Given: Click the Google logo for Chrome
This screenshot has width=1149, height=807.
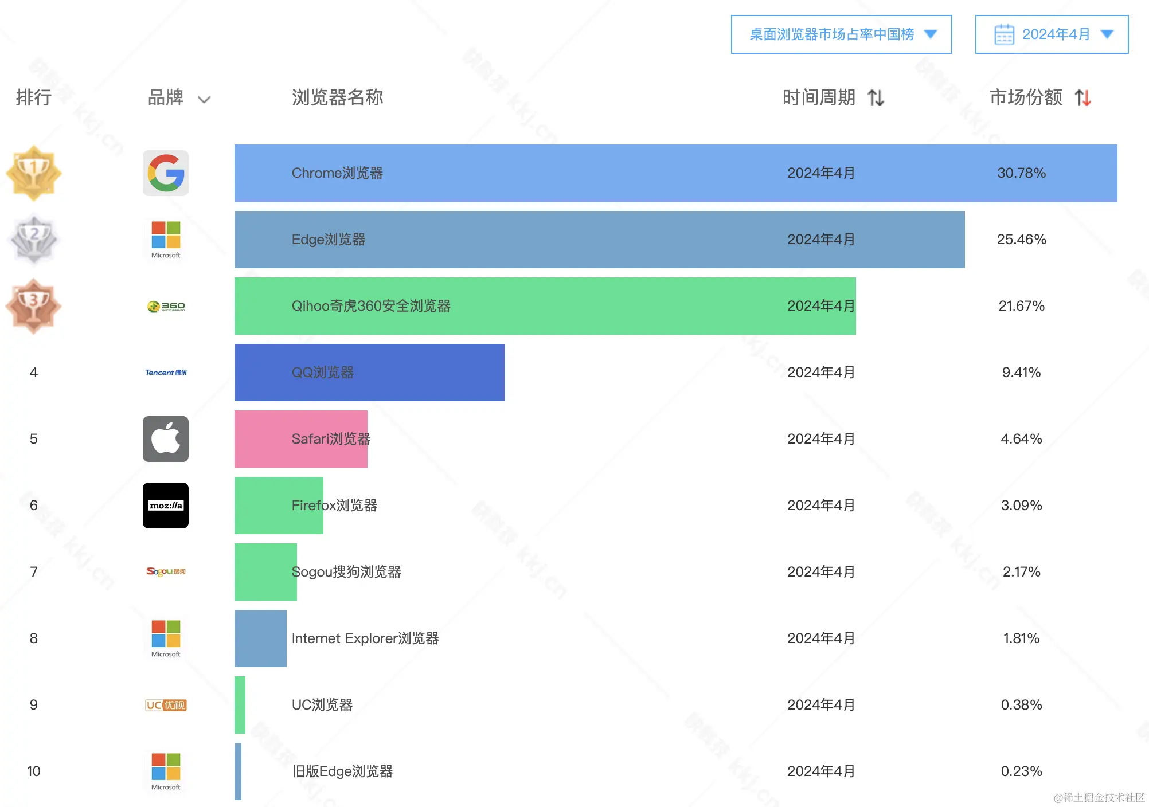Looking at the screenshot, I should (166, 173).
